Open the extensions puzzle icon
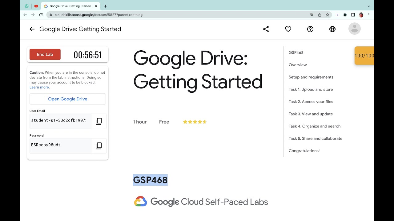394x221 pixels. point(345,15)
